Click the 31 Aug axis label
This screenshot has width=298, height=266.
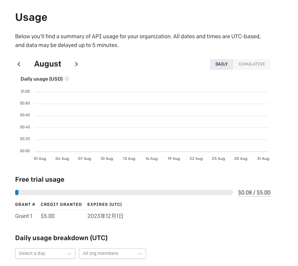click(263, 159)
